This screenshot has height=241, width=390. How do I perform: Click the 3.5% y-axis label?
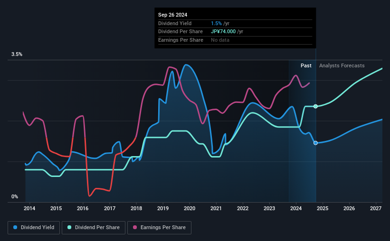pos(17,54)
